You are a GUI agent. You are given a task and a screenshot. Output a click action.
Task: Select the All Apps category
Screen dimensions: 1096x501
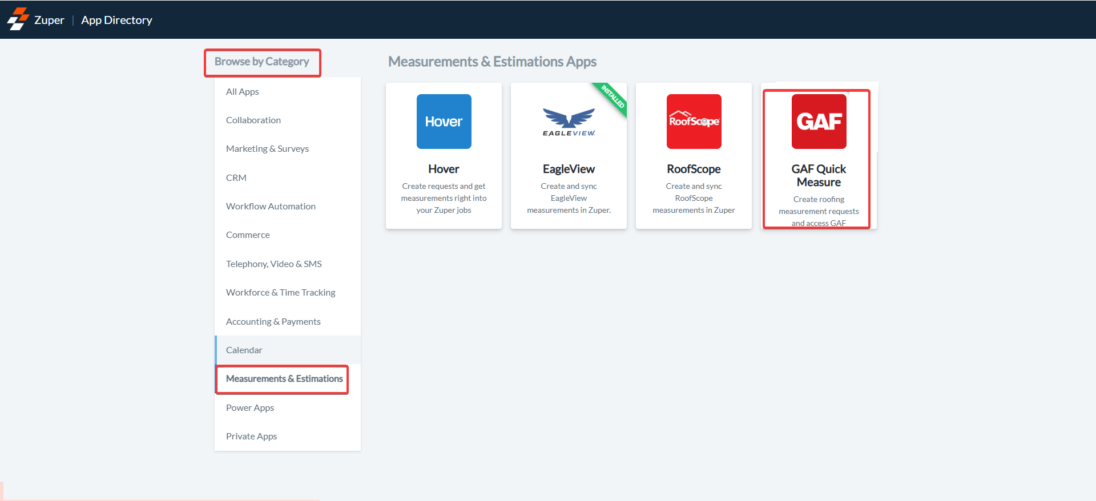pyautogui.click(x=288, y=91)
